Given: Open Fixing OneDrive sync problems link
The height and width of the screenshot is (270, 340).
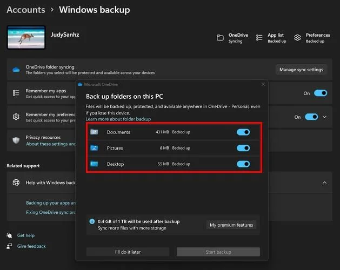Looking at the screenshot, I should (x=51, y=212).
